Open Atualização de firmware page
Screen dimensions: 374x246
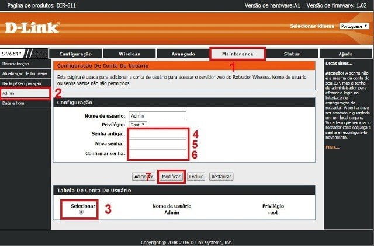click(x=24, y=73)
